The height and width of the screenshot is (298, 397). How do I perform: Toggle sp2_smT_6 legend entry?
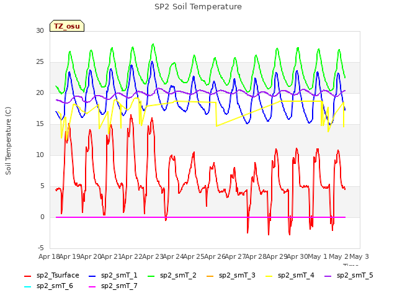point(48,286)
